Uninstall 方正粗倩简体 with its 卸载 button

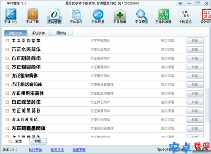click(195, 58)
